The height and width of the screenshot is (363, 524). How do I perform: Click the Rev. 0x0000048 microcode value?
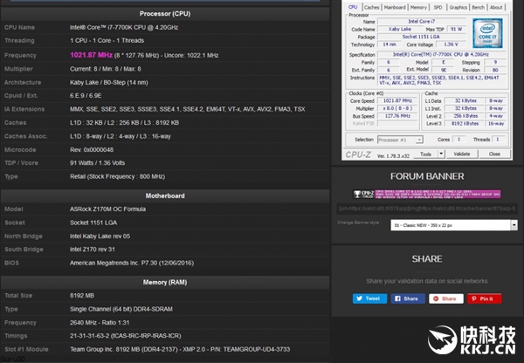pos(92,149)
